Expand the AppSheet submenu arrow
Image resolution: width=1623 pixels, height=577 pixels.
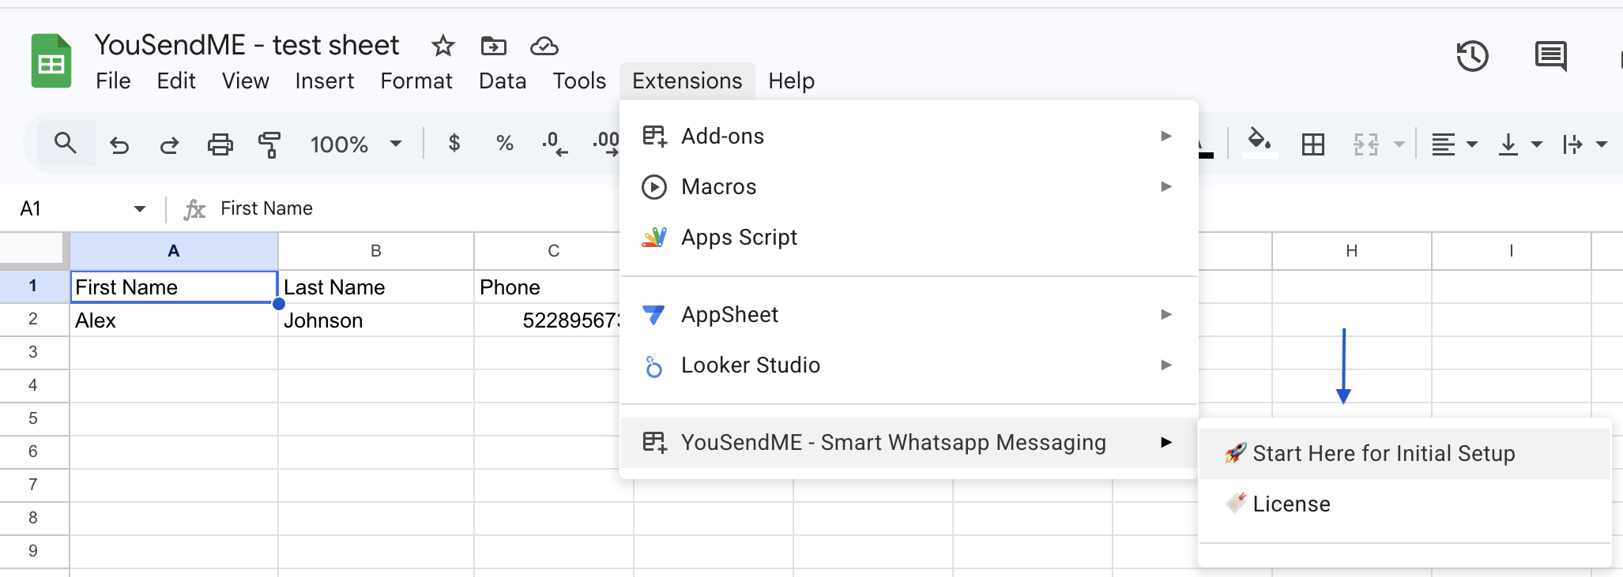(x=1165, y=314)
